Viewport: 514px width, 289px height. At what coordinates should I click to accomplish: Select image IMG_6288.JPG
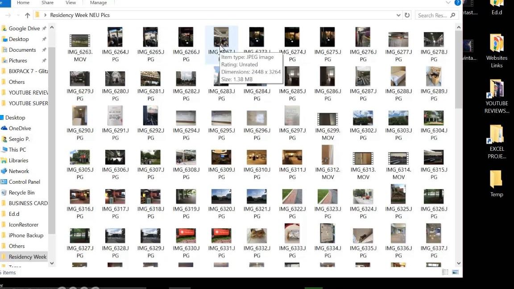tap(398, 85)
